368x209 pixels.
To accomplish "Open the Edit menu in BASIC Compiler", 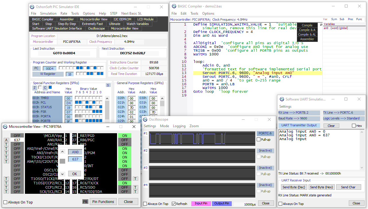I will [184, 13].
